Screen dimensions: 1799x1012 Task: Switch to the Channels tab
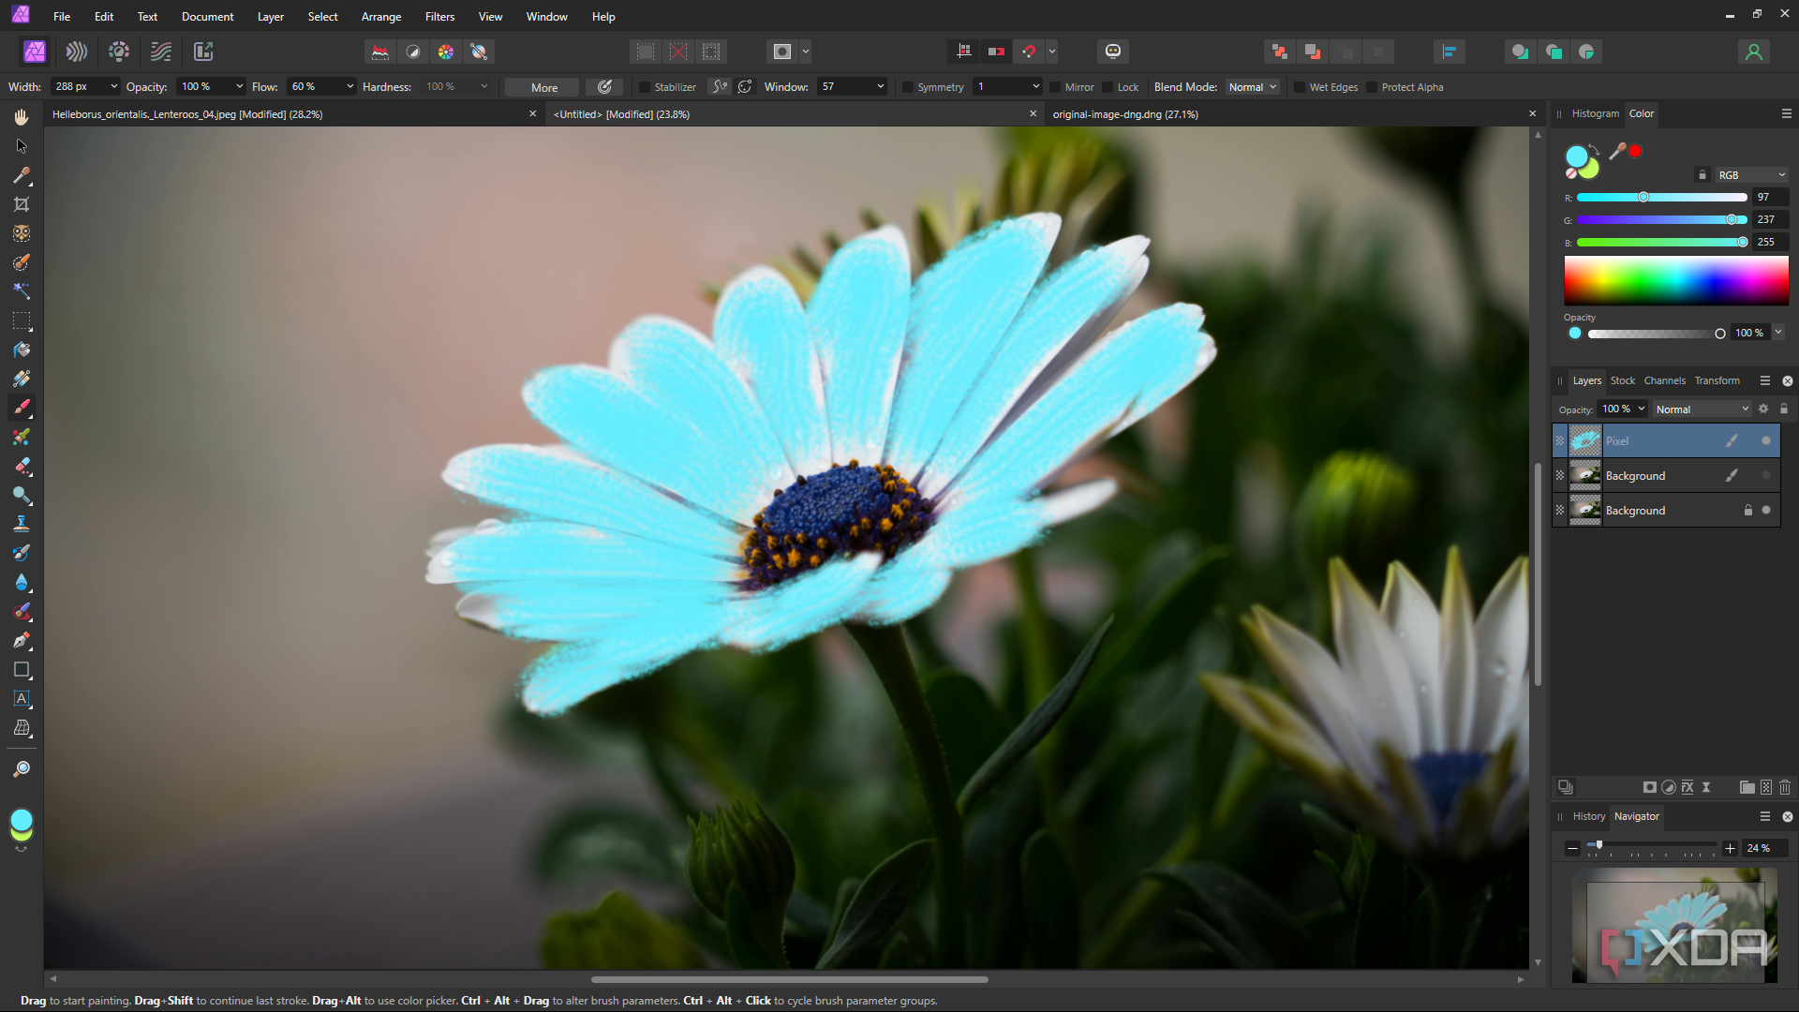pyautogui.click(x=1664, y=380)
